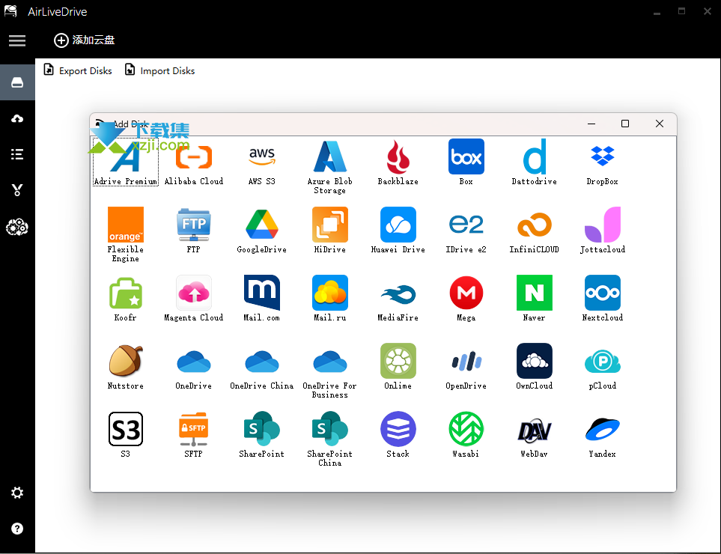Screen dimensions: 721x554
Task: Select the Google Drive cloud icon
Action: (x=261, y=225)
